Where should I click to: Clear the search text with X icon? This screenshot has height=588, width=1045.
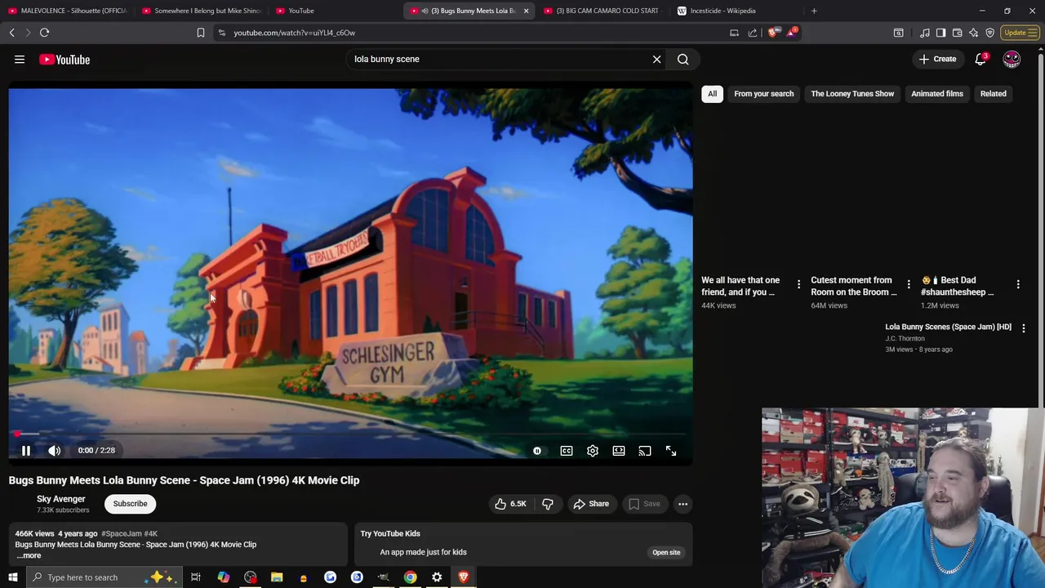pos(656,59)
